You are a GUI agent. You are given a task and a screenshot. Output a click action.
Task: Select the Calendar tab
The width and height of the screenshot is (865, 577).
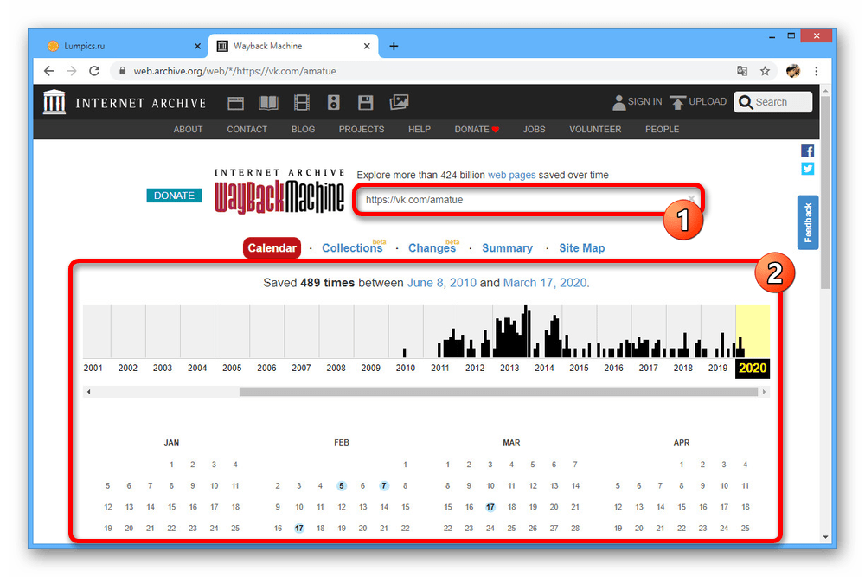point(272,248)
